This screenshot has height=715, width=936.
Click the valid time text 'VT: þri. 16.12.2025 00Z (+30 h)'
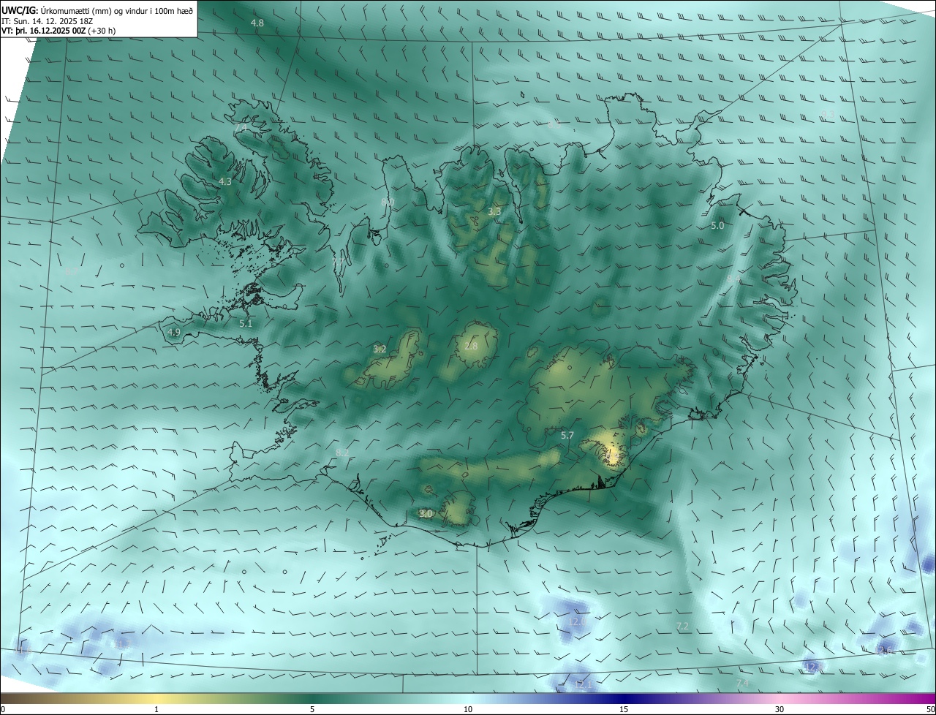coord(58,31)
